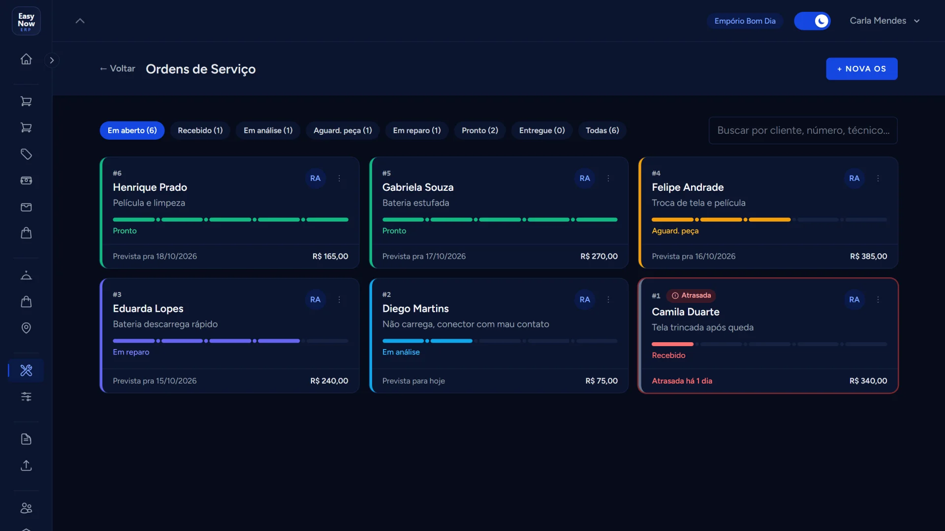The image size is (945, 531).
Task: Click the wallet sidebar icon
Action: 26,207
